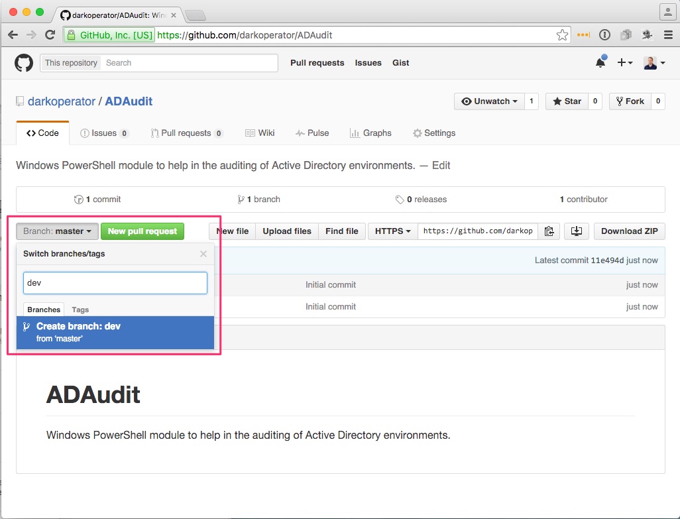Click the orange dots extension icon
This screenshot has height=519, width=680.
point(583,35)
